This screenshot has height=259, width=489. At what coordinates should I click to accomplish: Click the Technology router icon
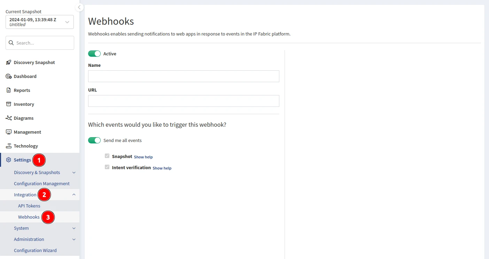click(9, 146)
